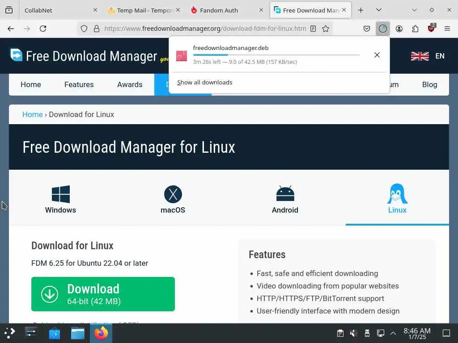
Task: Open tracking protection shield icon
Action: 84,29
